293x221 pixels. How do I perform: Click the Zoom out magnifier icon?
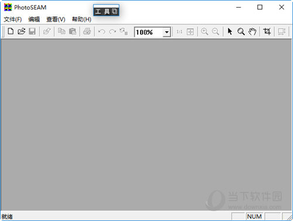coord(216,31)
